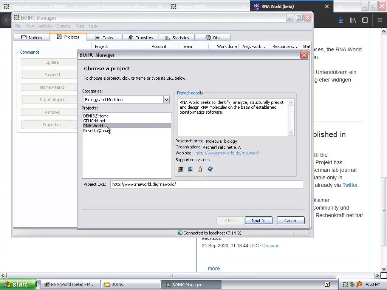
Task: Select GPUGrid.net in the projects list
Action: click(127, 121)
